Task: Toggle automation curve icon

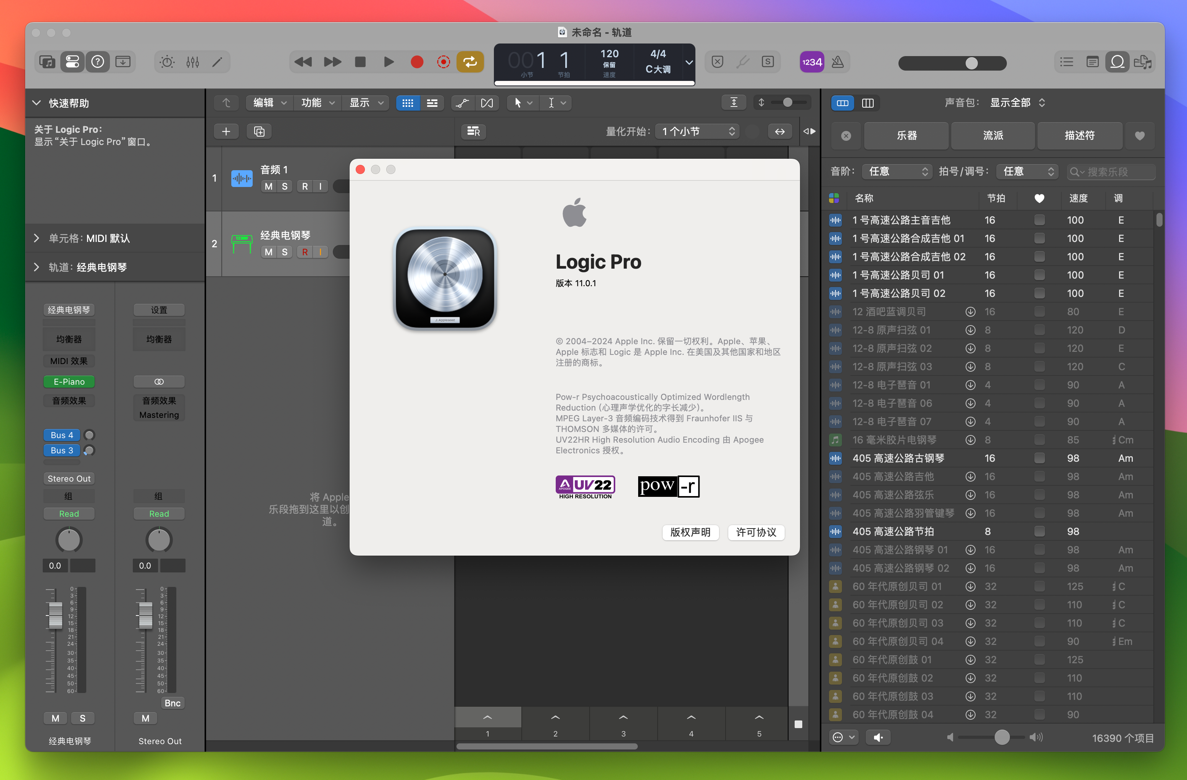Action: pos(462,103)
